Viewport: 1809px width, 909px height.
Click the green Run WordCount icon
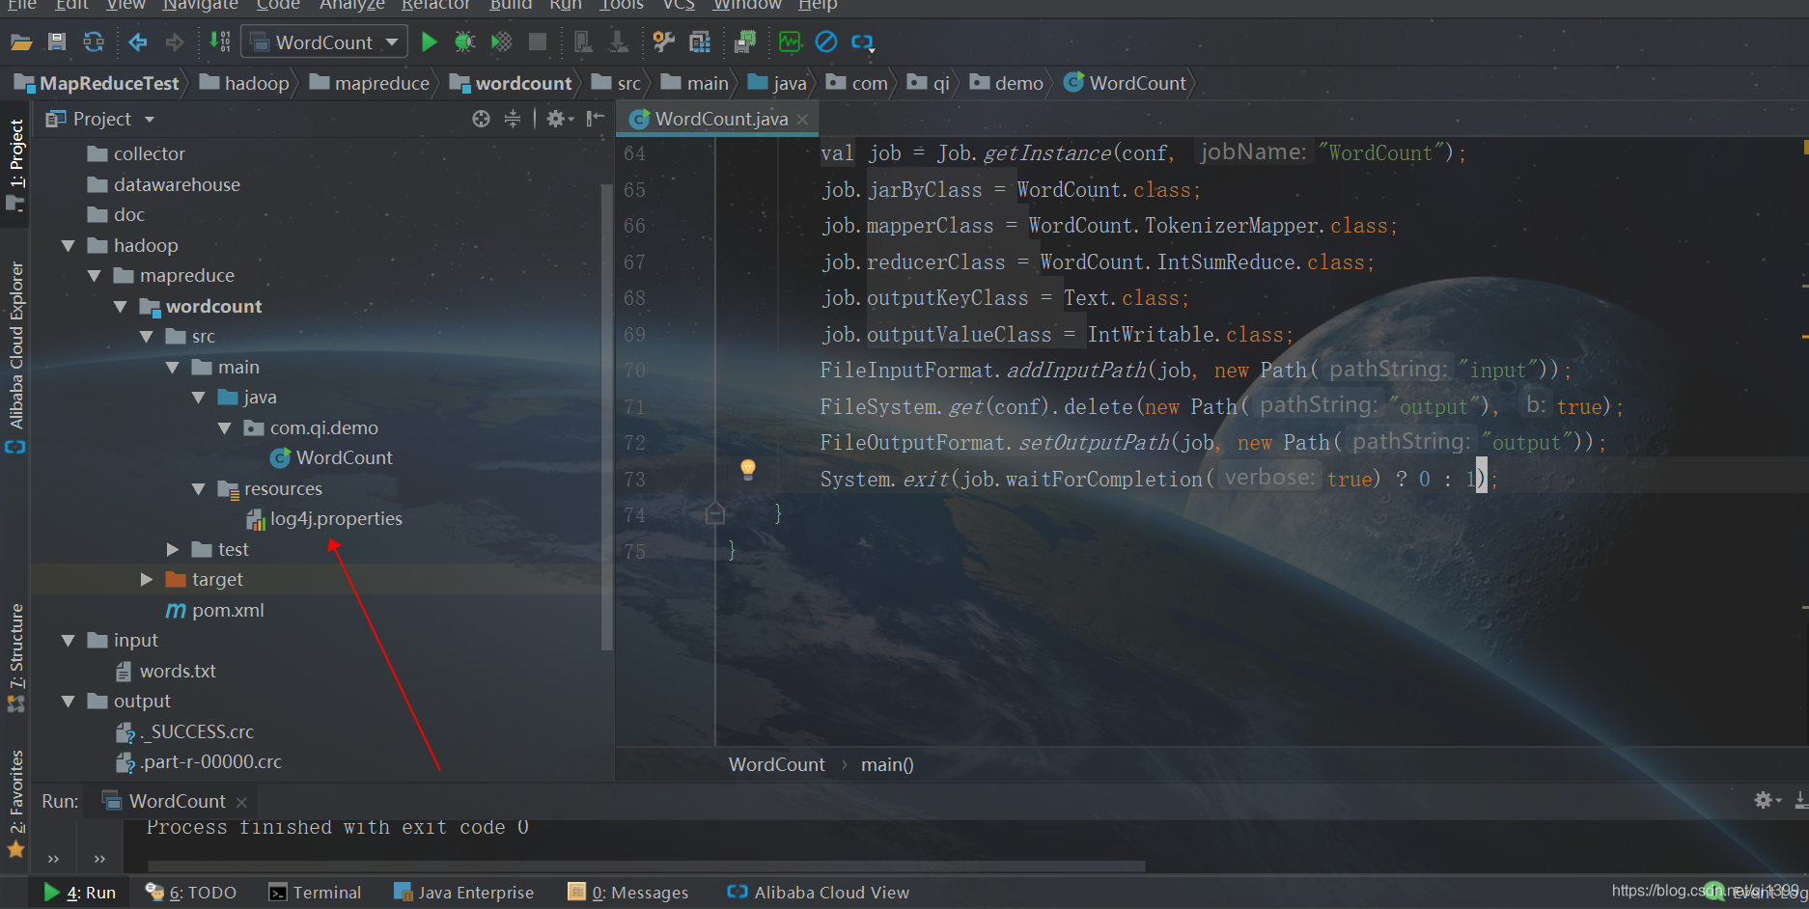coord(430,42)
